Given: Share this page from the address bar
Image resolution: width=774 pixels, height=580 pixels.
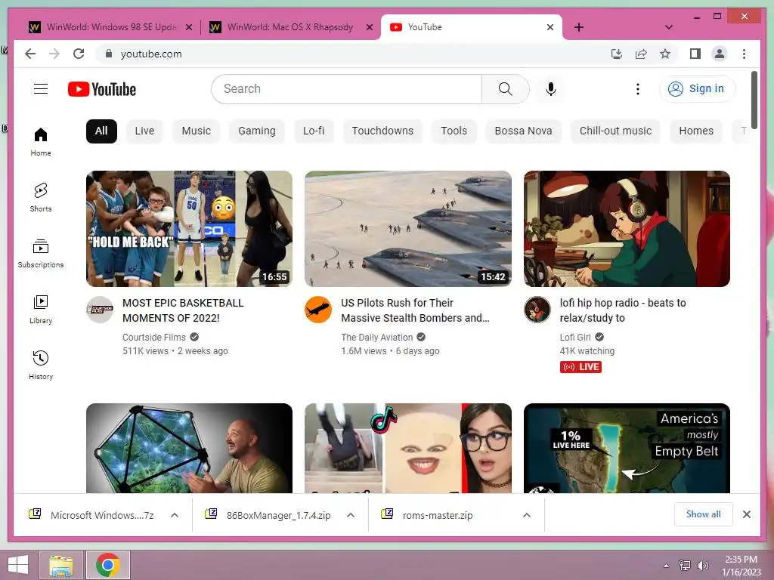Looking at the screenshot, I should pos(641,54).
